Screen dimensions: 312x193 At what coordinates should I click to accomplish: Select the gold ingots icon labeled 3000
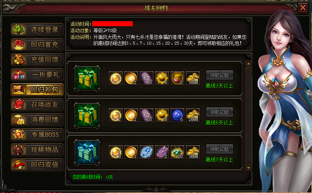pos(193,152)
